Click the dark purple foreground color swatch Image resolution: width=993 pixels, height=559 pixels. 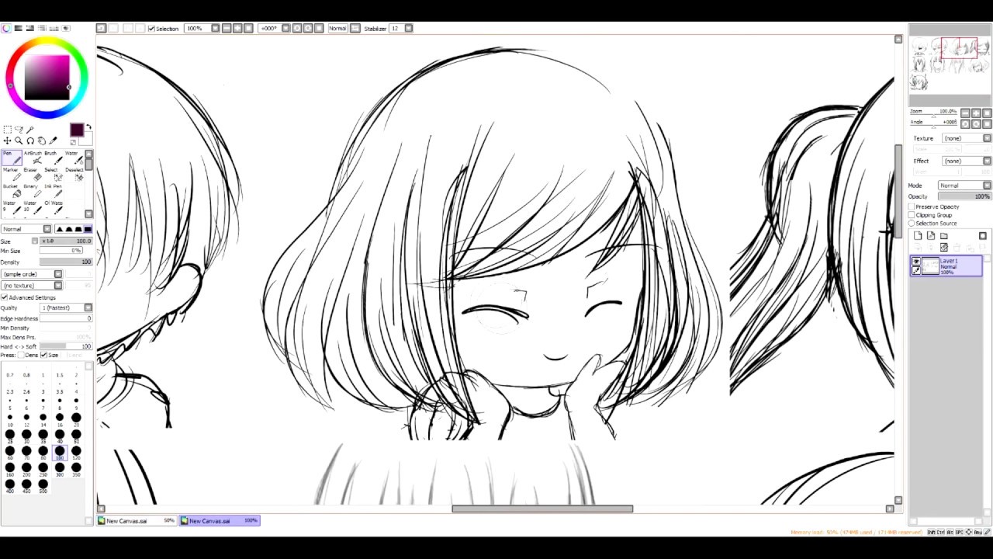point(77,130)
